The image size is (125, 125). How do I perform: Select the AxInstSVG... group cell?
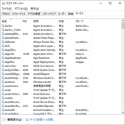[82, 110]
